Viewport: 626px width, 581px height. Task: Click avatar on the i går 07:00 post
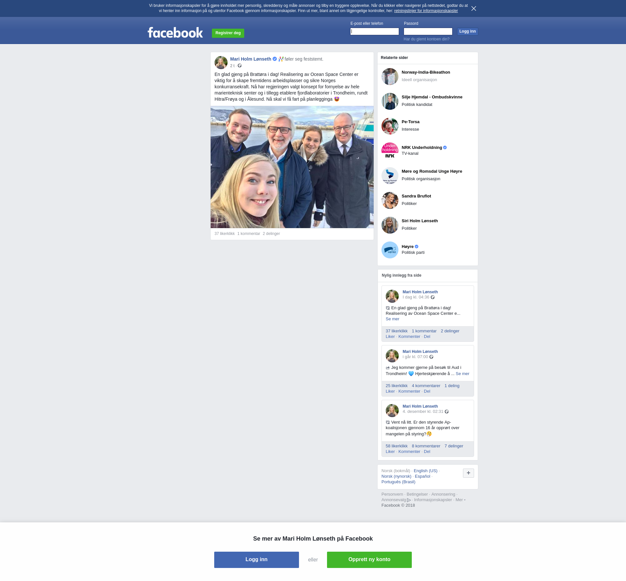point(392,356)
